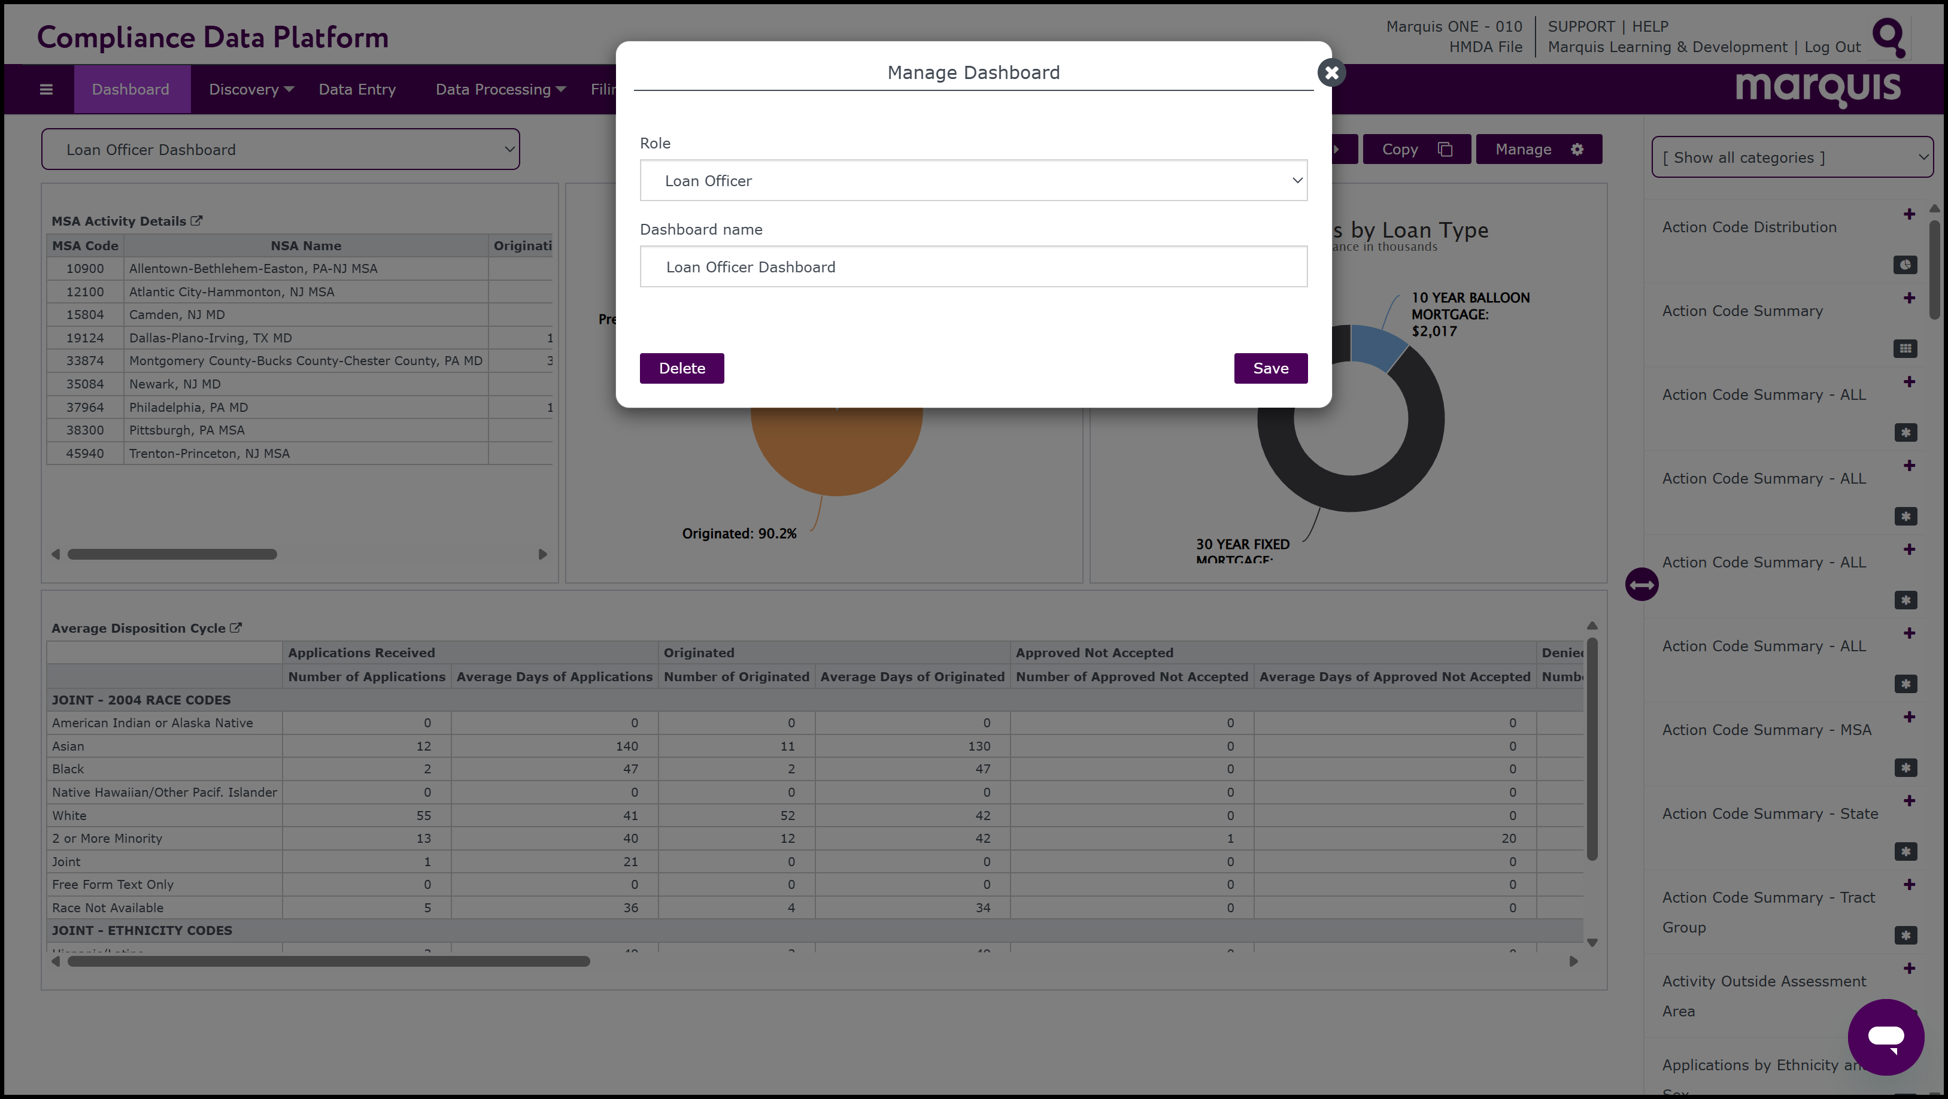The width and height of the screenshot is (1948, 1099).
Task: Add Action Code Distribution widget with plus icon
Action: click(1908, 214)
